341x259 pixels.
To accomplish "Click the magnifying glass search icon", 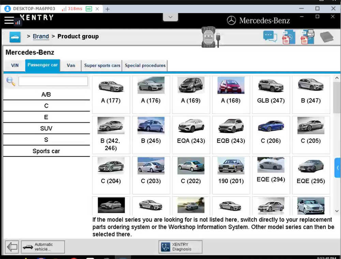I will (x=11, y=81).
